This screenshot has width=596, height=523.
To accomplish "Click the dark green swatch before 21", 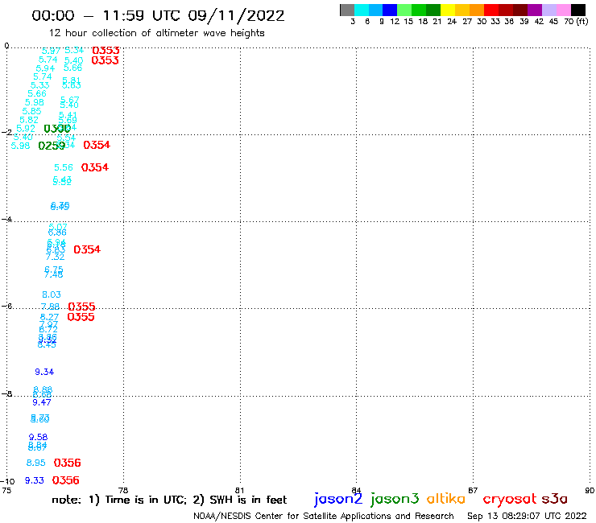I will tap(433, 10).
